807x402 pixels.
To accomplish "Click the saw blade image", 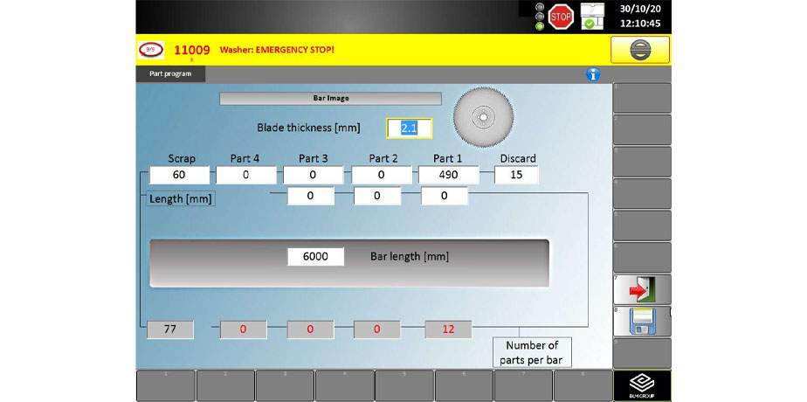I will [481, 115].
